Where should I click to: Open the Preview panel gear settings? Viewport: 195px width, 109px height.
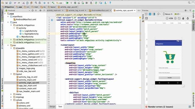pos(186,11)
